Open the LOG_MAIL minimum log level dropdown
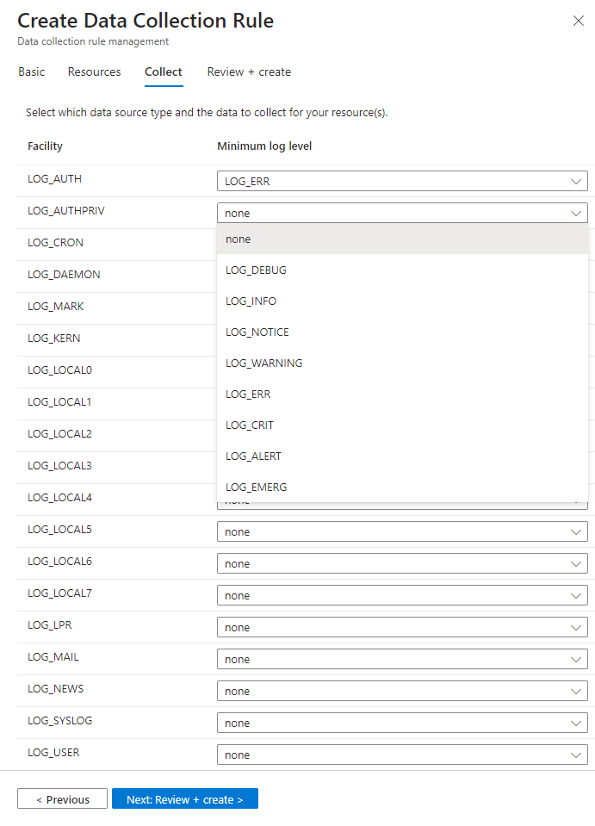 402,659
